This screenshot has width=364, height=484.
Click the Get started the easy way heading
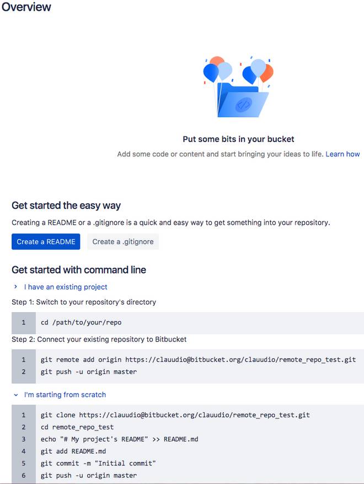pos(66,205)
